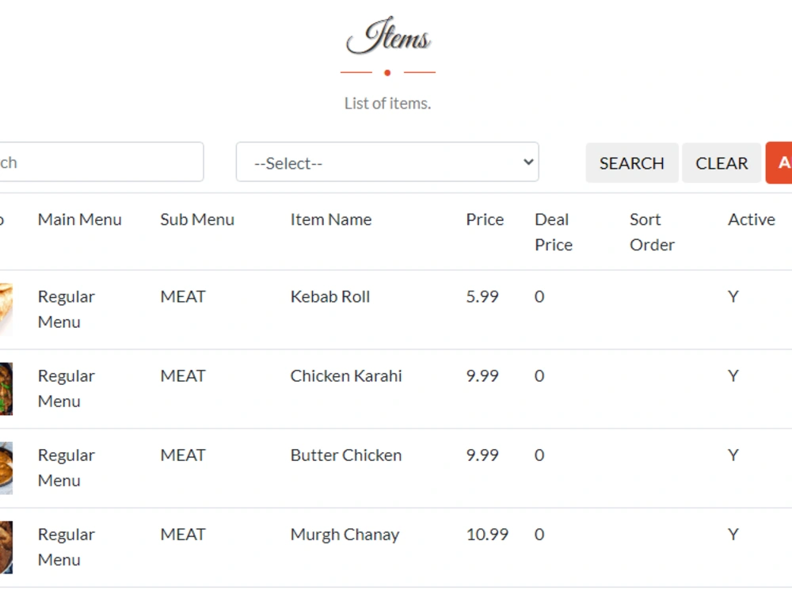This screenshot has height=594, width=792.
Task: Select the Main Menu column header
Action: click(80, 219)
